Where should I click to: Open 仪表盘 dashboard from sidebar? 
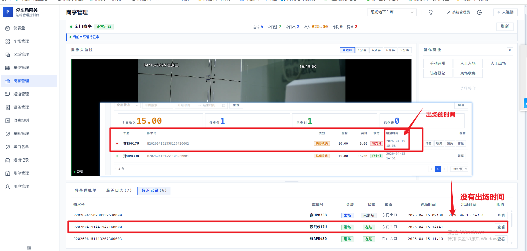click(19, 28)
